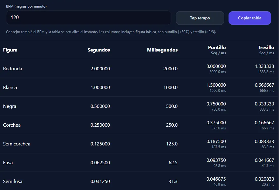Click the Semicorchea row label
279x190 pixels.
16,144
